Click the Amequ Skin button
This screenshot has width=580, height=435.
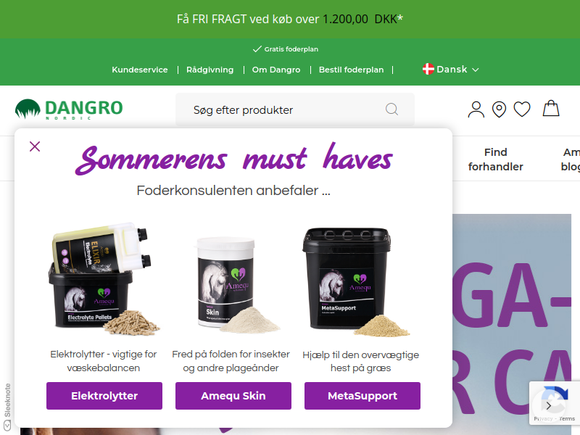click(233, 396)
